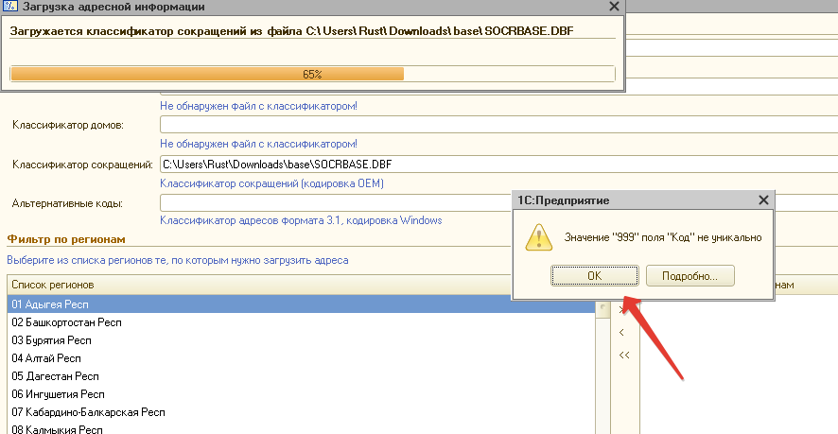The width and height of the screenshot is (838, 434).
Task: Open details with the Подробно... button
Action: [690, 276]
